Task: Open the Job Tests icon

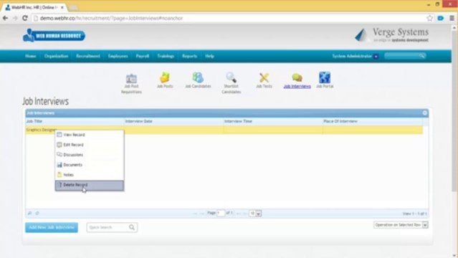Action: click(264, 77)
